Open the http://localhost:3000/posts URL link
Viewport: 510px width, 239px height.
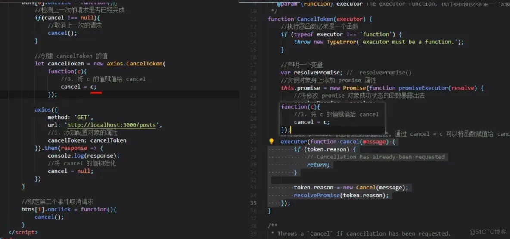112,125
